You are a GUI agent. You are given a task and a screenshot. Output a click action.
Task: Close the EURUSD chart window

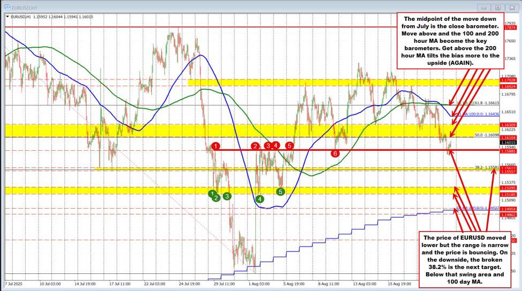(x=512, y=7)
